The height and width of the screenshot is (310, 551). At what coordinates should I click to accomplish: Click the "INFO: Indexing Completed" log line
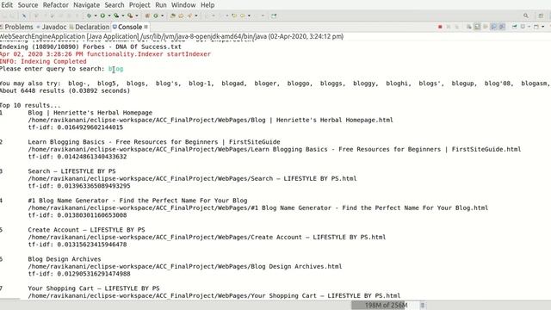coord(43,61)
